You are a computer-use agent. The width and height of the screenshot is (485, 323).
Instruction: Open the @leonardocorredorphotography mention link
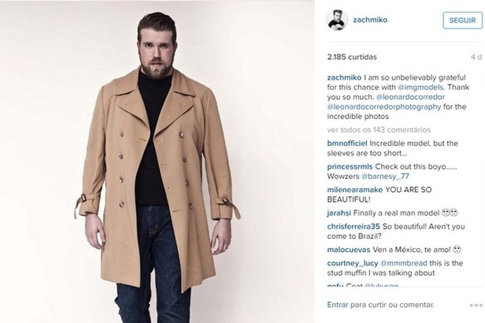click(384, 107)
